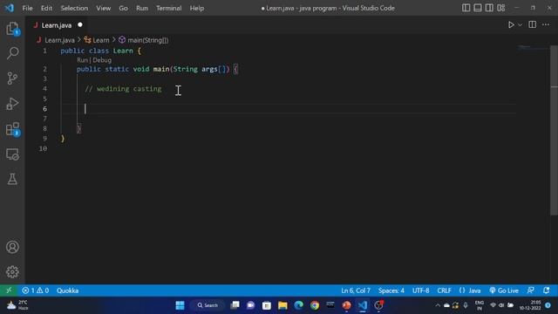Image resolution: width=558 pixels, height=314 pixels.
Task: Change line endings via CRLF
Action: (444, 290)
